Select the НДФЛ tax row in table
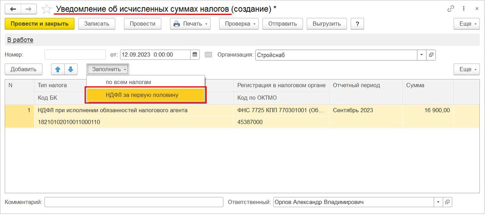485x215 pixels. tap(113, 110)
